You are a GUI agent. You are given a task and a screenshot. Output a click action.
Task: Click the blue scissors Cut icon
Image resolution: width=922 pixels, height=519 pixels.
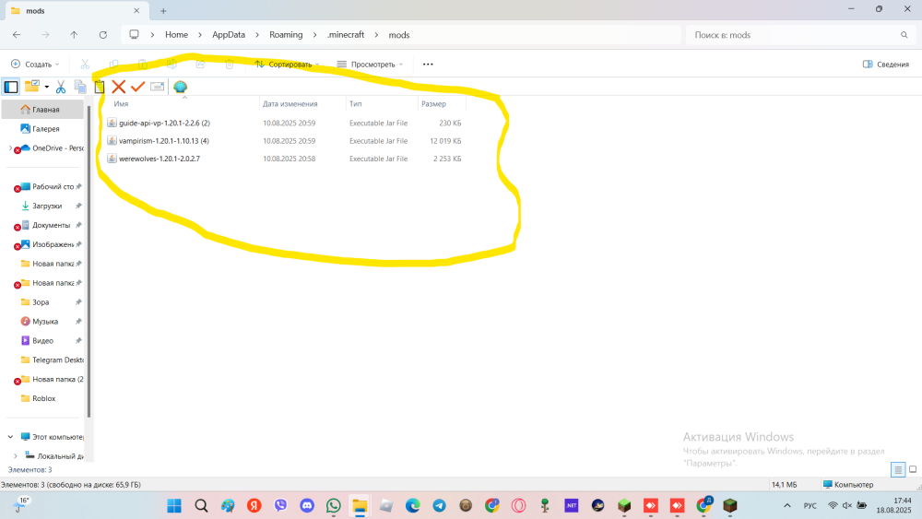pyautogui.click(x=61, y=87)
